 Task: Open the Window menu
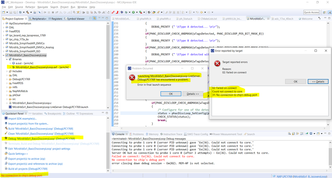(82, 7)
